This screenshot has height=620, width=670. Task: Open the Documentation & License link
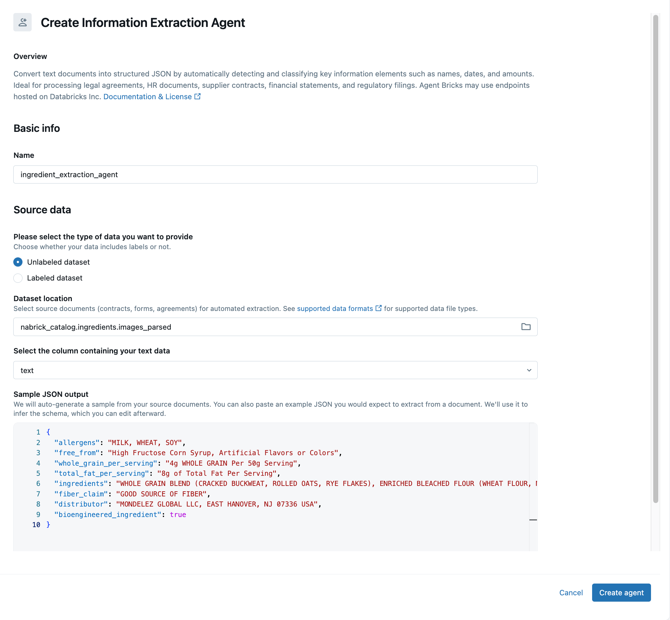tap(148, 97)
